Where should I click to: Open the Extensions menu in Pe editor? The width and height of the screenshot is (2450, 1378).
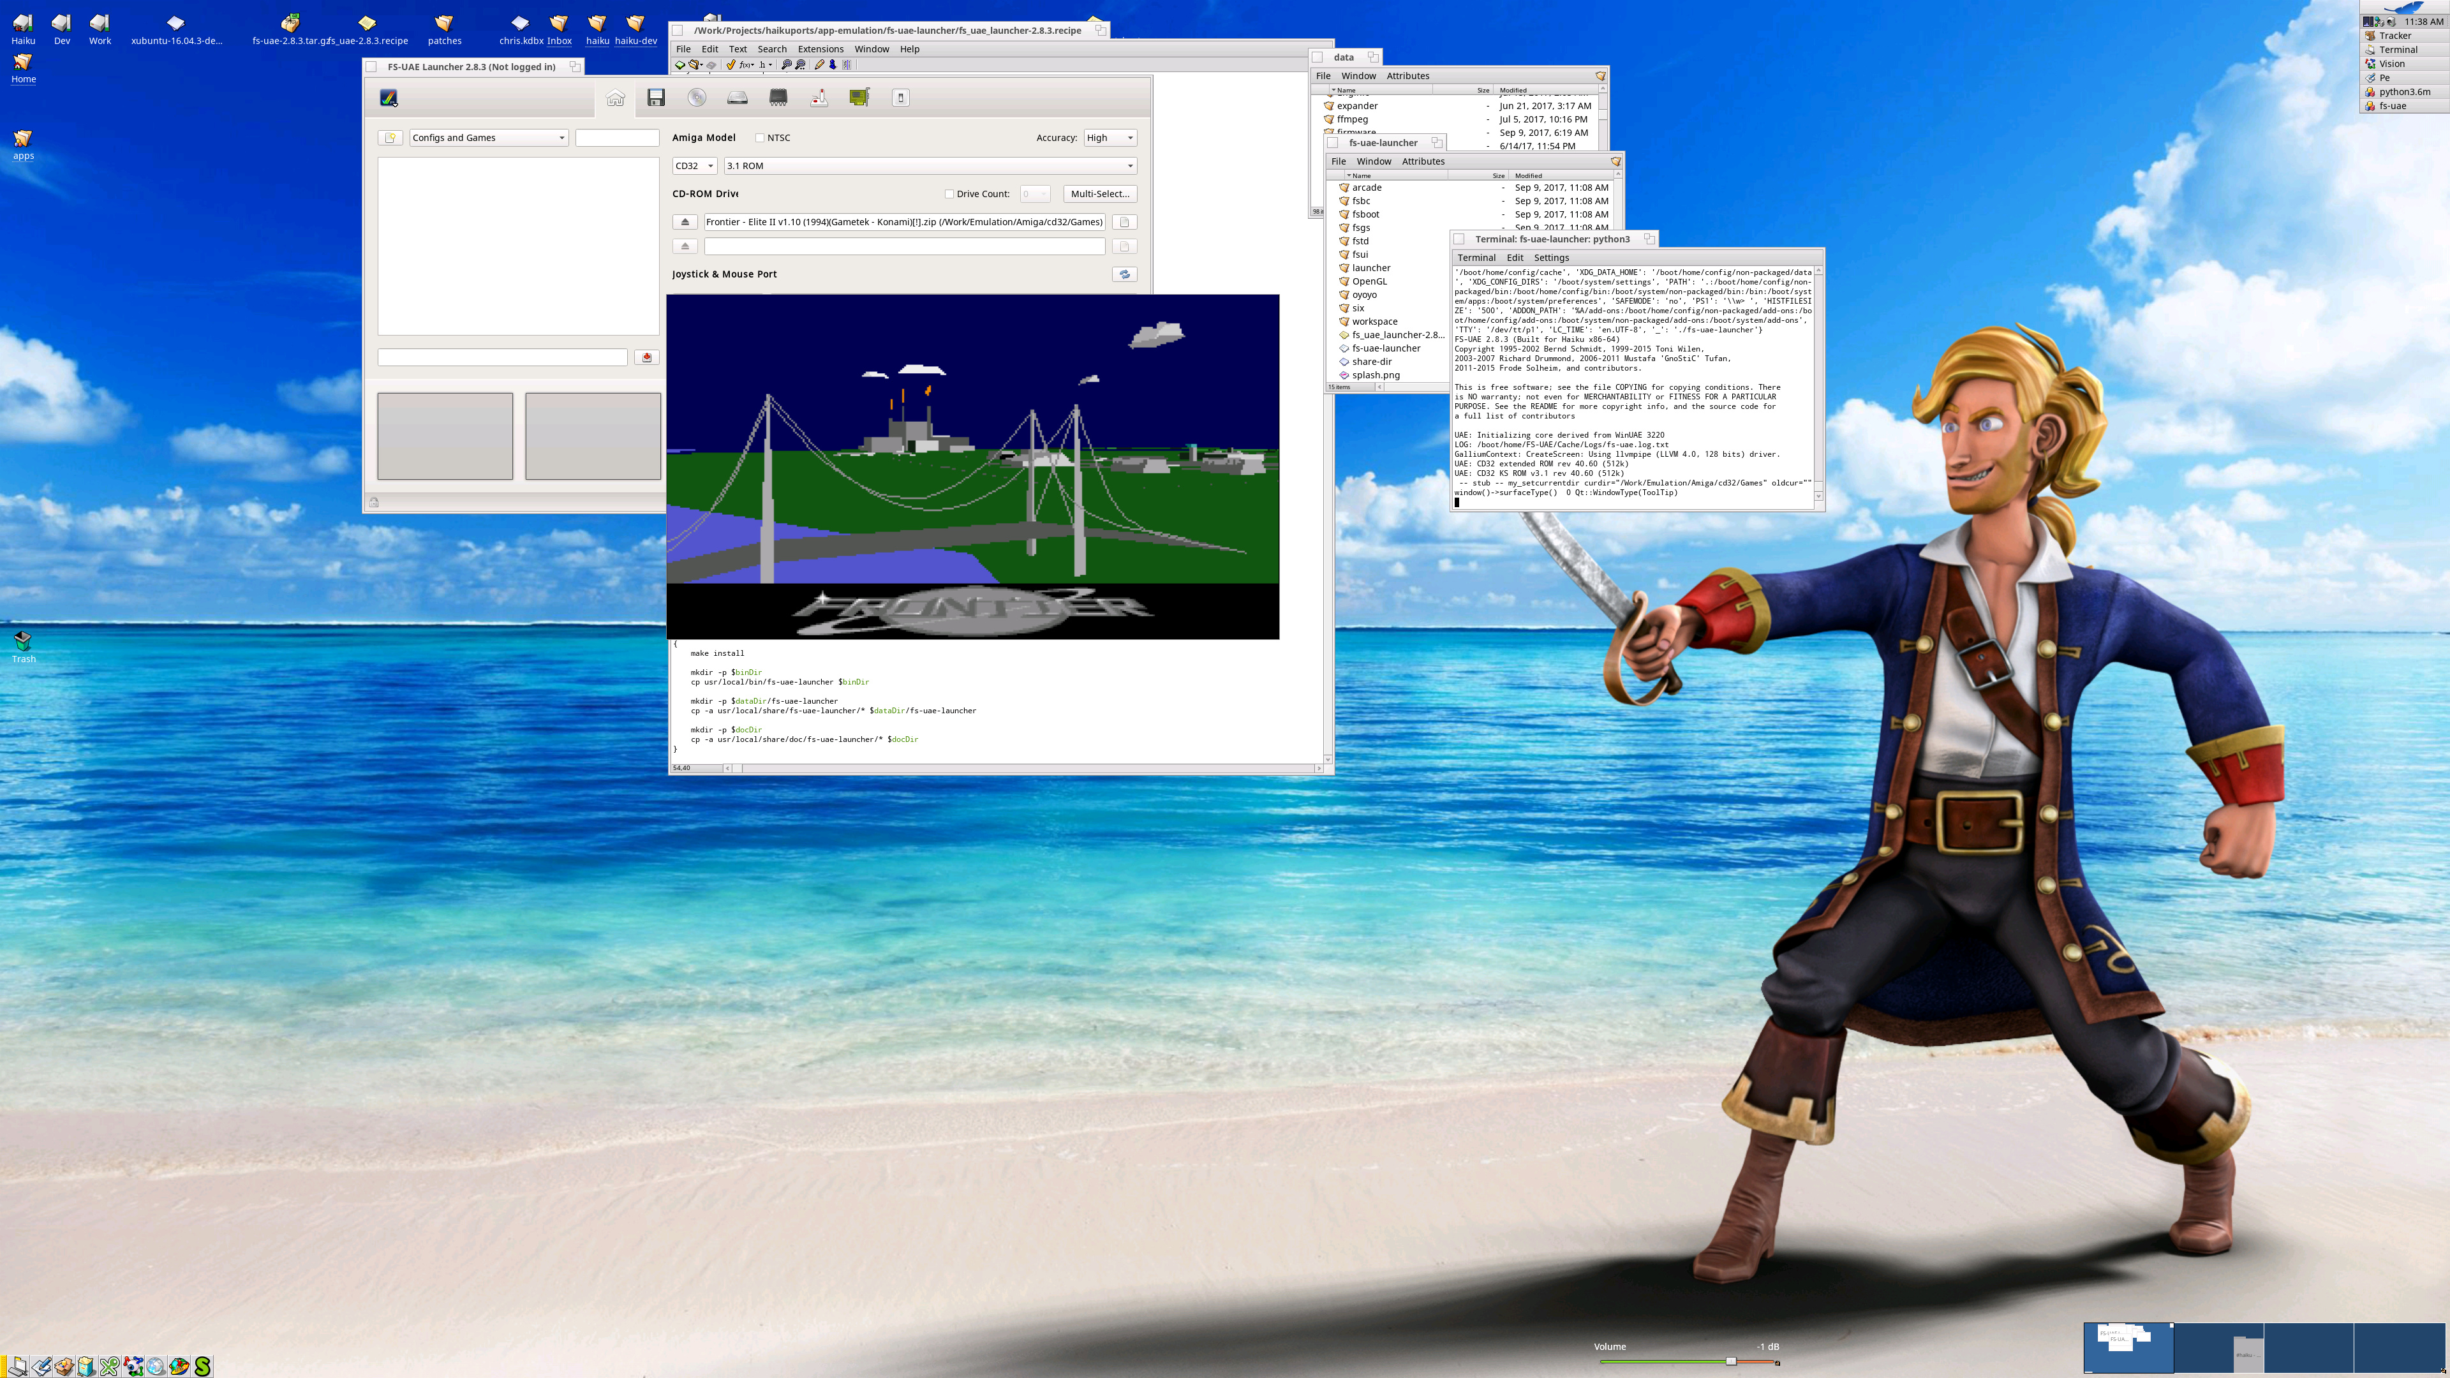[820, 50]
